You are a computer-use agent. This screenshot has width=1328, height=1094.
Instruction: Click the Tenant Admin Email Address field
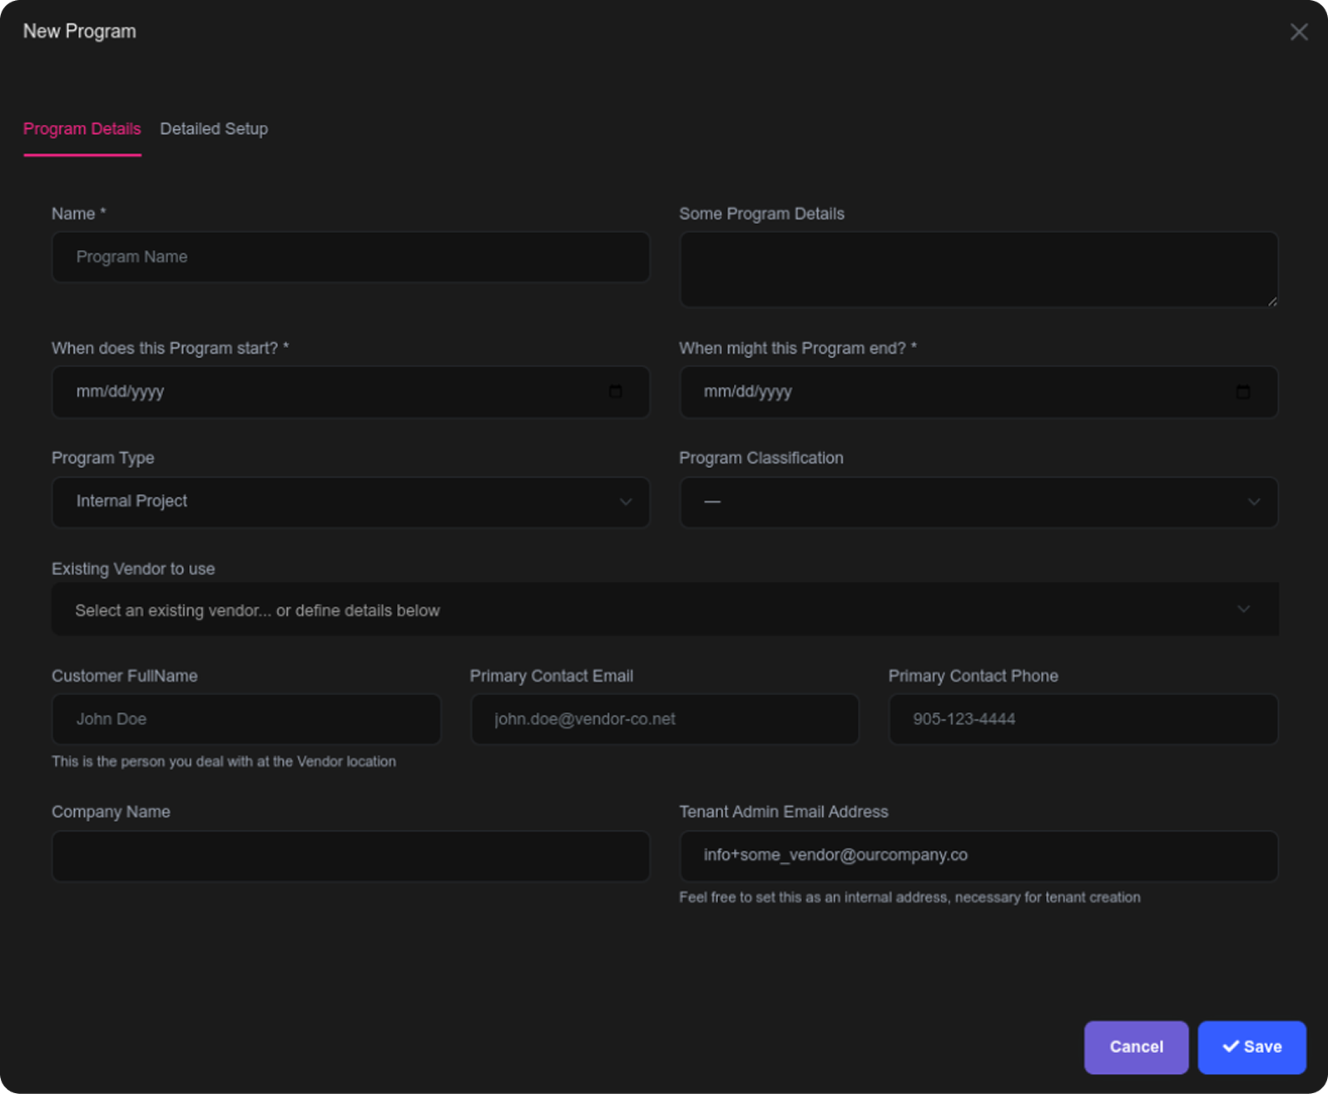[978, 856]
